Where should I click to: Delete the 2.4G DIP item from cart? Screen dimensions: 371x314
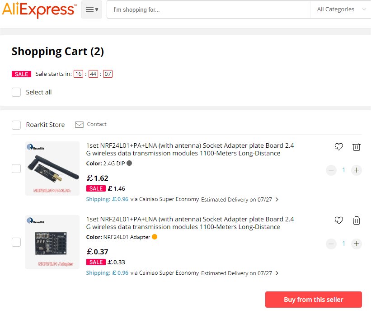[x=357, y=146]
